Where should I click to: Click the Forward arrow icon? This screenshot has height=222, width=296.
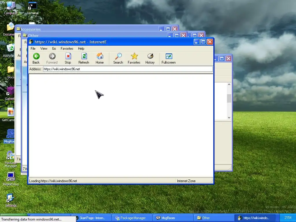point(52,56)
